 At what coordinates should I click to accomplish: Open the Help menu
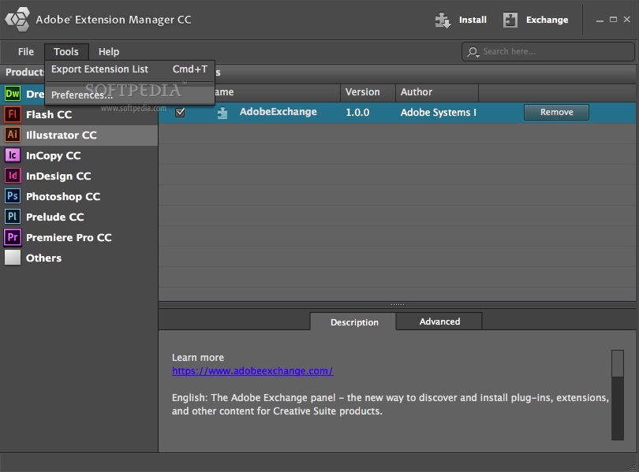pyautogui.click(x=108, y=51)
